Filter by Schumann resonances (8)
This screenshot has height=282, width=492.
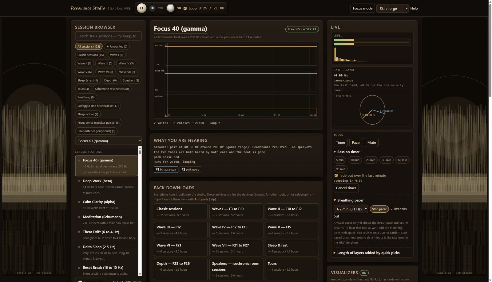112,89
